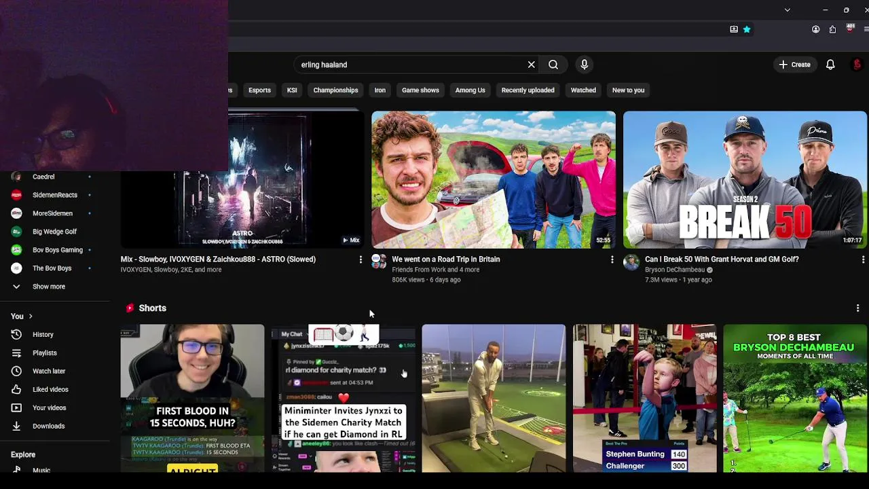The height and width of the screenshot is (489, 869).
Task: Open more options for Road Trip video
Action: (612, 259)
